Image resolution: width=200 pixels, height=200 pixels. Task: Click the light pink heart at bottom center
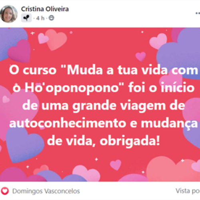pos(86,173)
